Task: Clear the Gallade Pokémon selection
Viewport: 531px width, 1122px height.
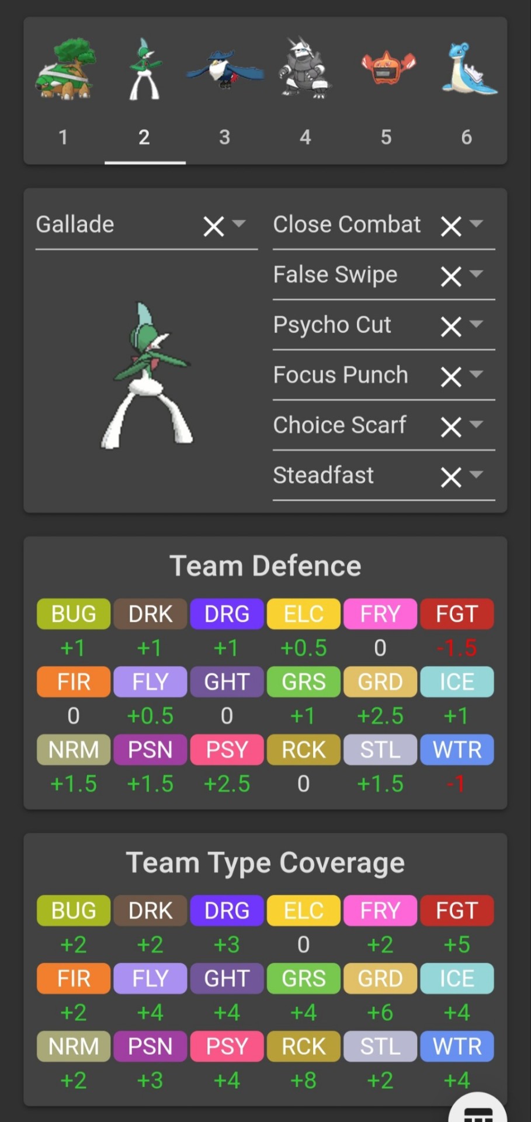Action: click(x=214, y=226)
